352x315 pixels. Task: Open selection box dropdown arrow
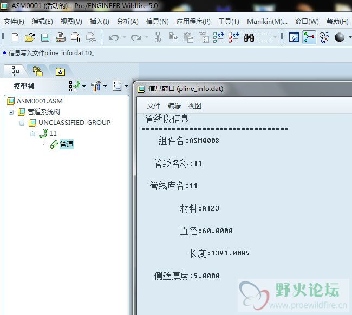tap(275, 37)
